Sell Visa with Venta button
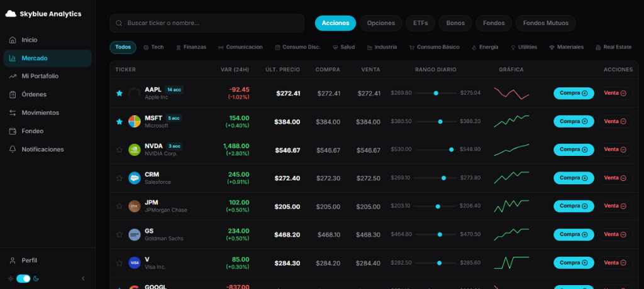 [x=615, y=263]
